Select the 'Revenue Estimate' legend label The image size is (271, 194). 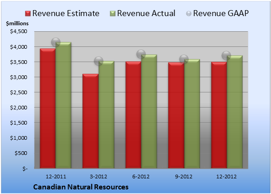click(x=66, y=13)
